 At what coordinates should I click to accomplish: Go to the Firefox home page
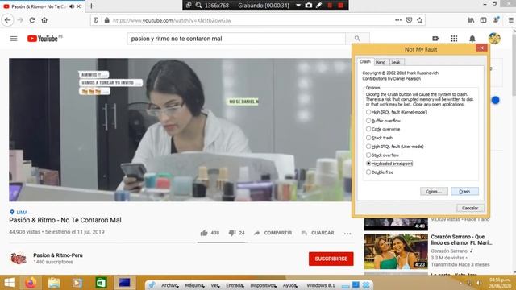click(44, 20)
